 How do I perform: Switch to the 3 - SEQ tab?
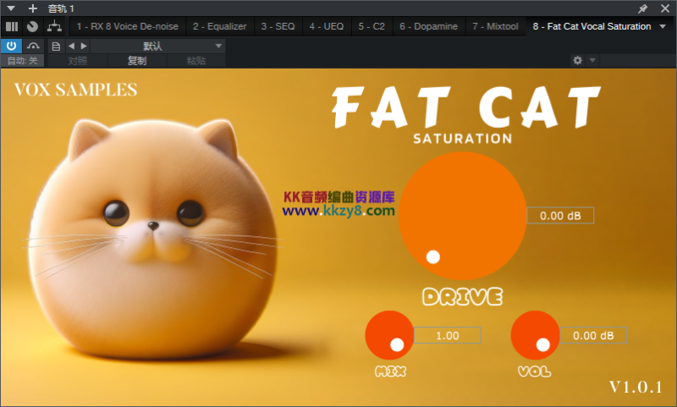point(278,26)
